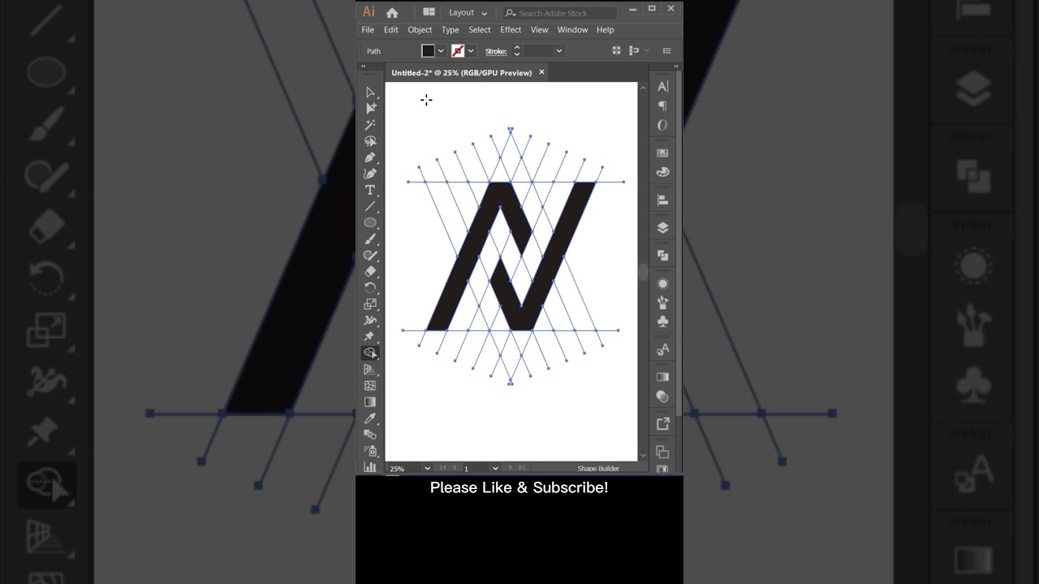Open the Transparency panel icon
The image size is (1039, 584).
(662, 397)
